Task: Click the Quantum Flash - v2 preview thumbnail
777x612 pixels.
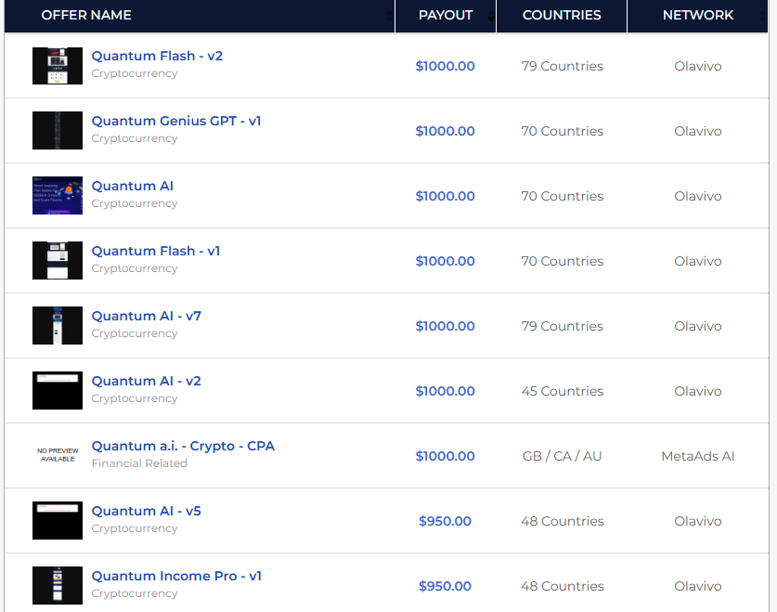Action: click(x=58, y=66)
